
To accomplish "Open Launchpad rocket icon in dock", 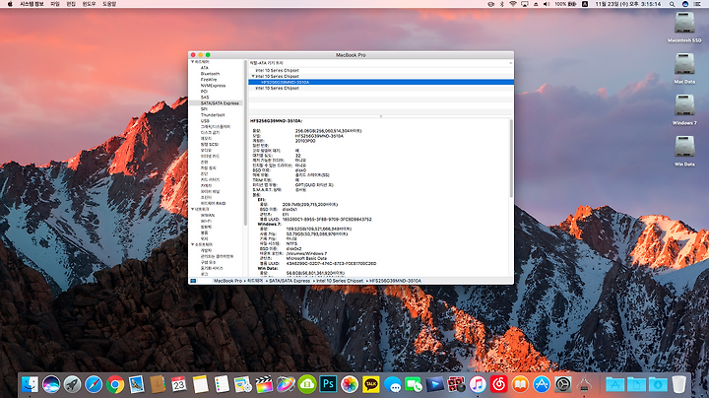I will pos(72,384).
